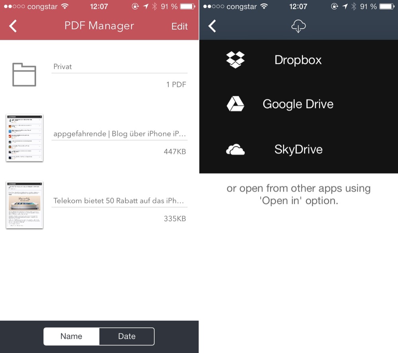
Task: Tap the right screen Wi-Fi status icon
Action: coord(264,7)
